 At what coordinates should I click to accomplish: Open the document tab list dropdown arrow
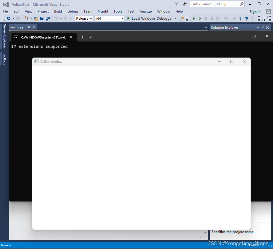point(206,28)
